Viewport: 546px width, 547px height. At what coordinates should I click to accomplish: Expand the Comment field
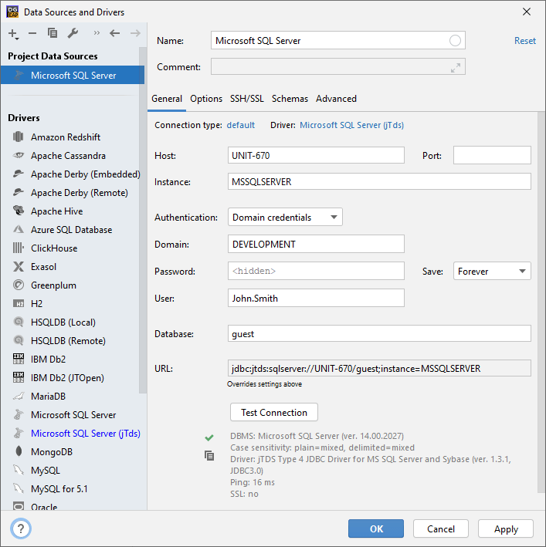(455, 67)
